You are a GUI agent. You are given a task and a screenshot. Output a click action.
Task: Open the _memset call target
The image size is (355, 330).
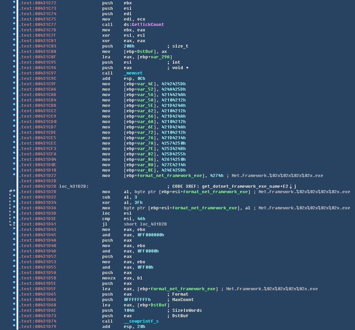click(133, 73)
